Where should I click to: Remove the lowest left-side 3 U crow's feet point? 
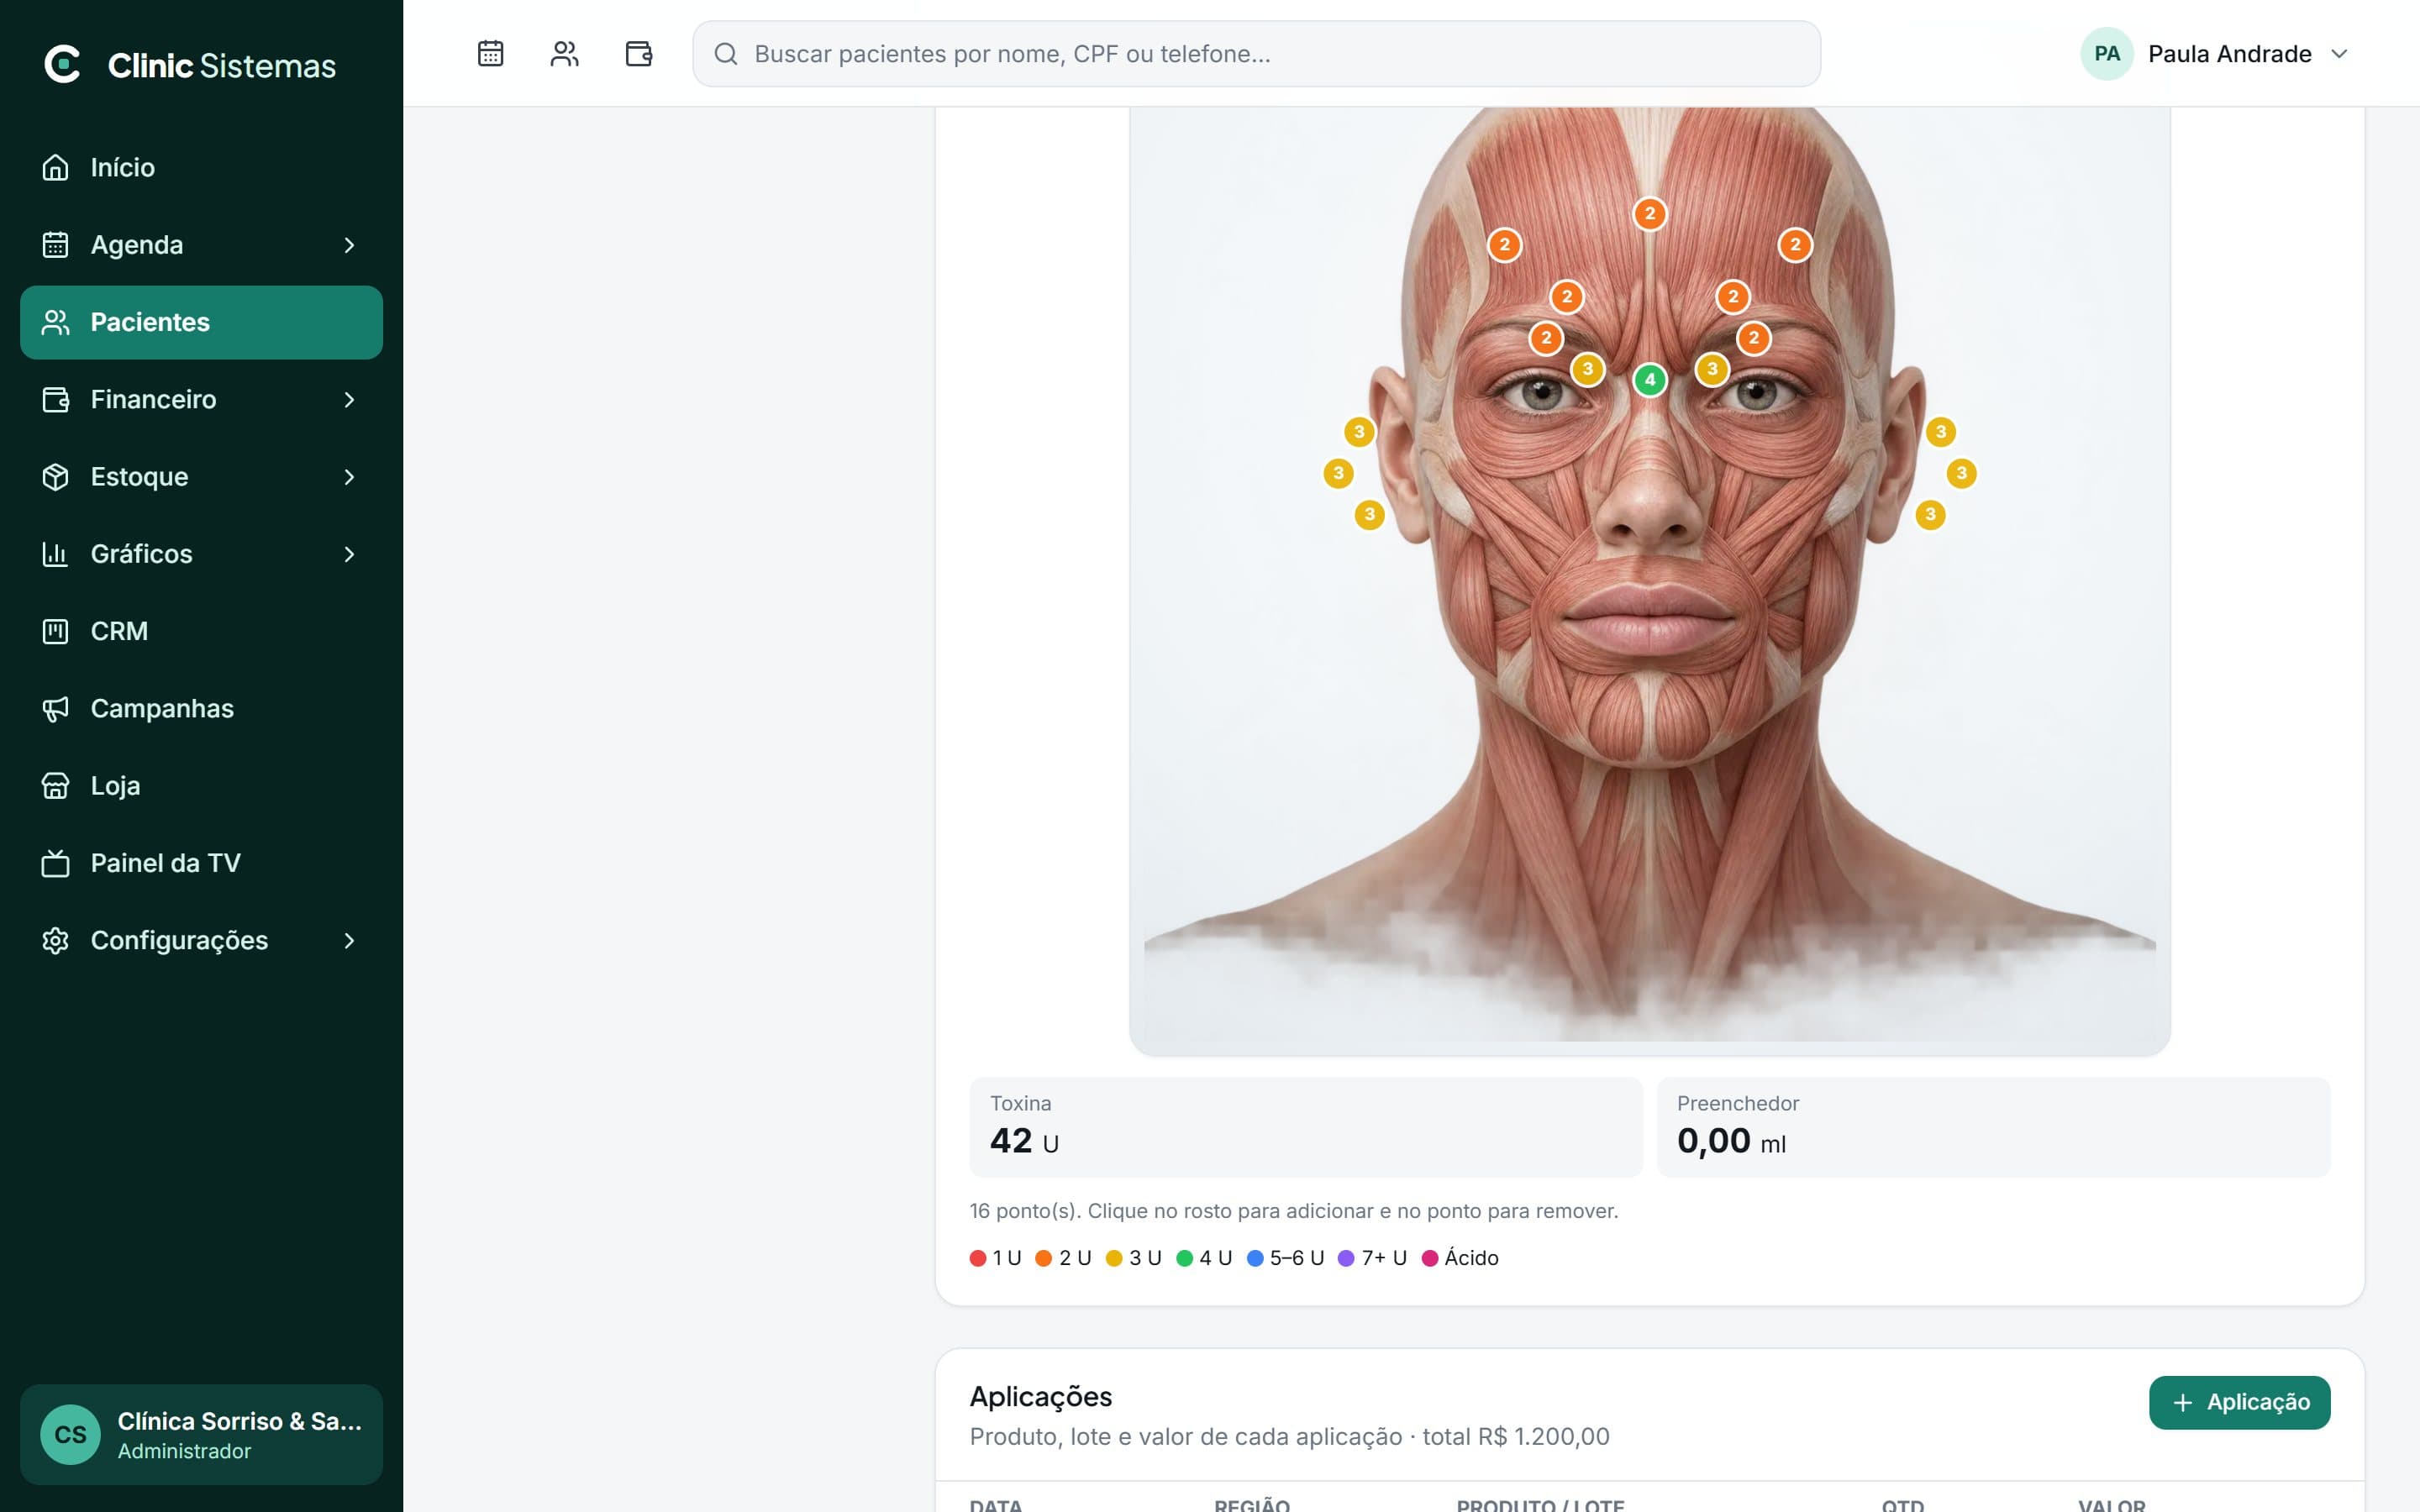[1370, 515]
